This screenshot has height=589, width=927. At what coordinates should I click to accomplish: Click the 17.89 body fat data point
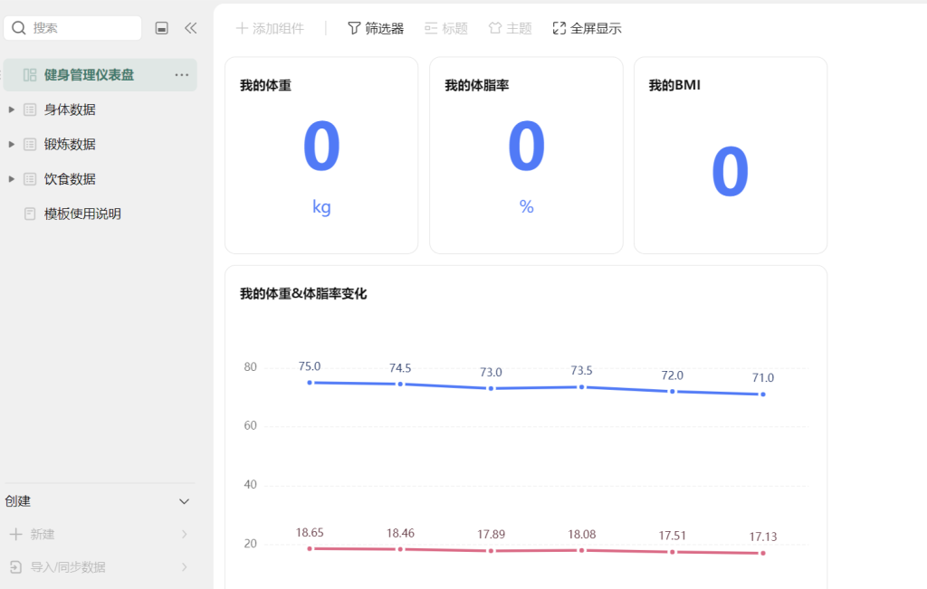(x=491, y=551)
